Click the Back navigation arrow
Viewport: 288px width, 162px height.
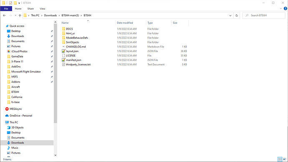(x=4, y=15)
